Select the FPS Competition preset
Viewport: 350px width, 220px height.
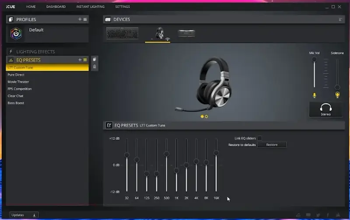pyautogui.click(x=19, y=89)
